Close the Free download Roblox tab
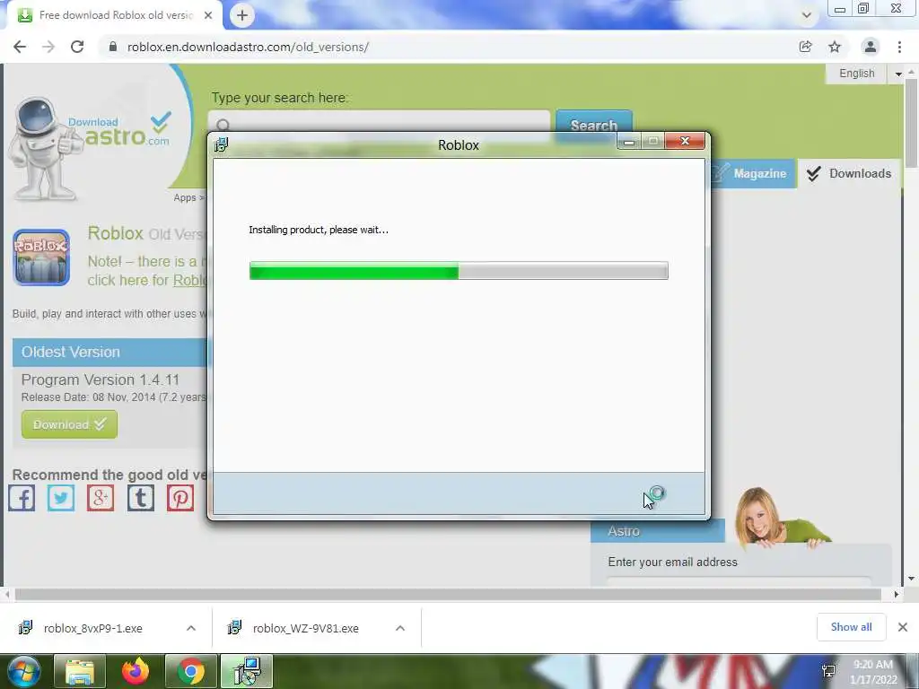The image size is (919, 689). tap(208, 15)
